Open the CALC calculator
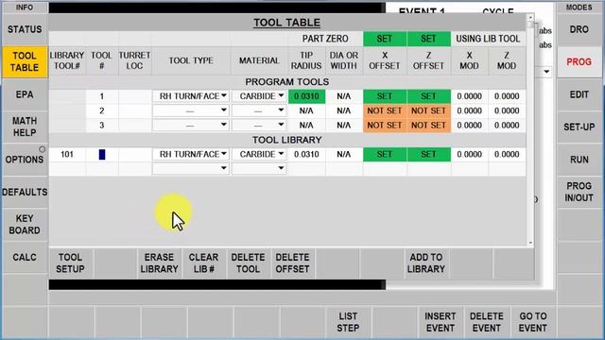Viewport: 605px width, 340px height. tap(25, 257)
